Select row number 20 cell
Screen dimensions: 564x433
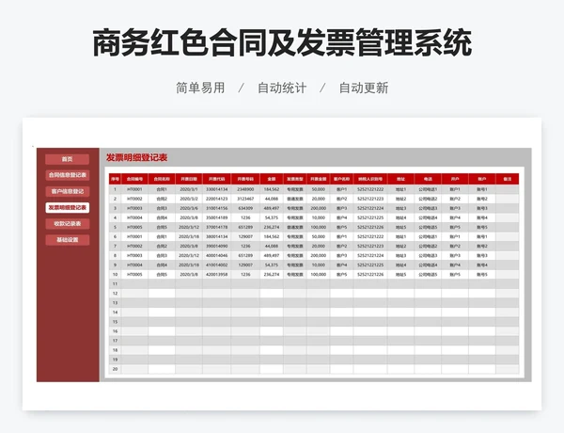[x=115, y=369]
